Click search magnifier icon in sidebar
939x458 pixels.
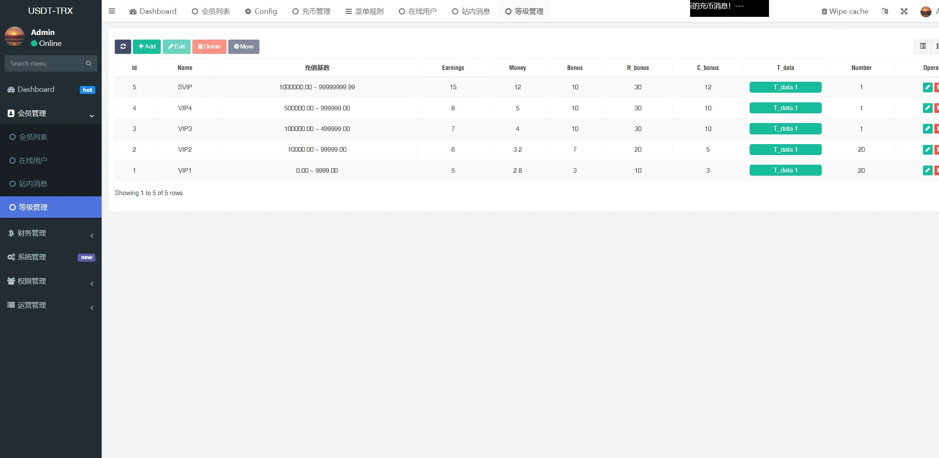click(x=89, y=64)
